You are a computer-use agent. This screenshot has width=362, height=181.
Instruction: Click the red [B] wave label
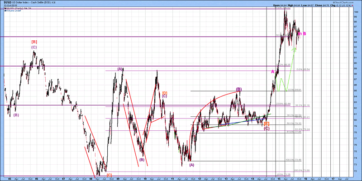click(34, 42)
